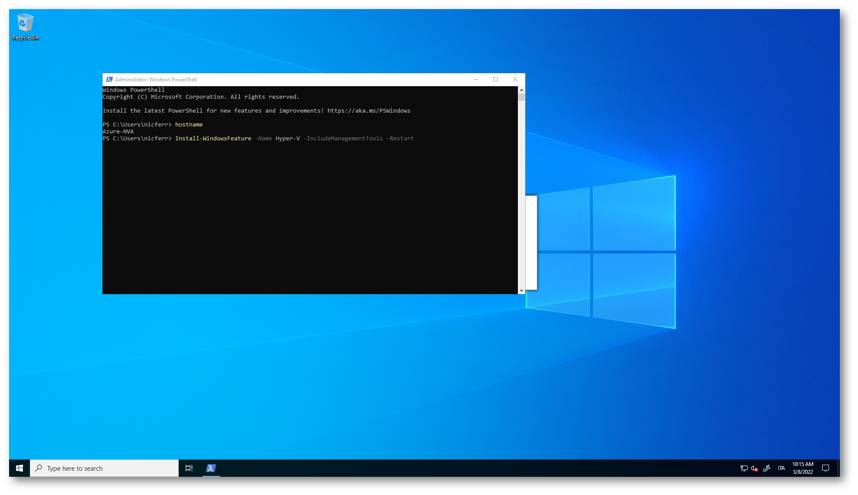
Task: Open the Windows Start menu
Action: coord(19,468)
